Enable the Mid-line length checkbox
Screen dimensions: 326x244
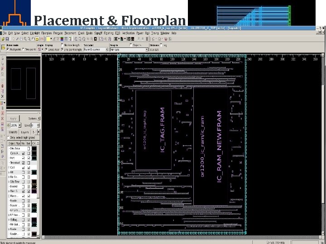[x=62, y=45]
